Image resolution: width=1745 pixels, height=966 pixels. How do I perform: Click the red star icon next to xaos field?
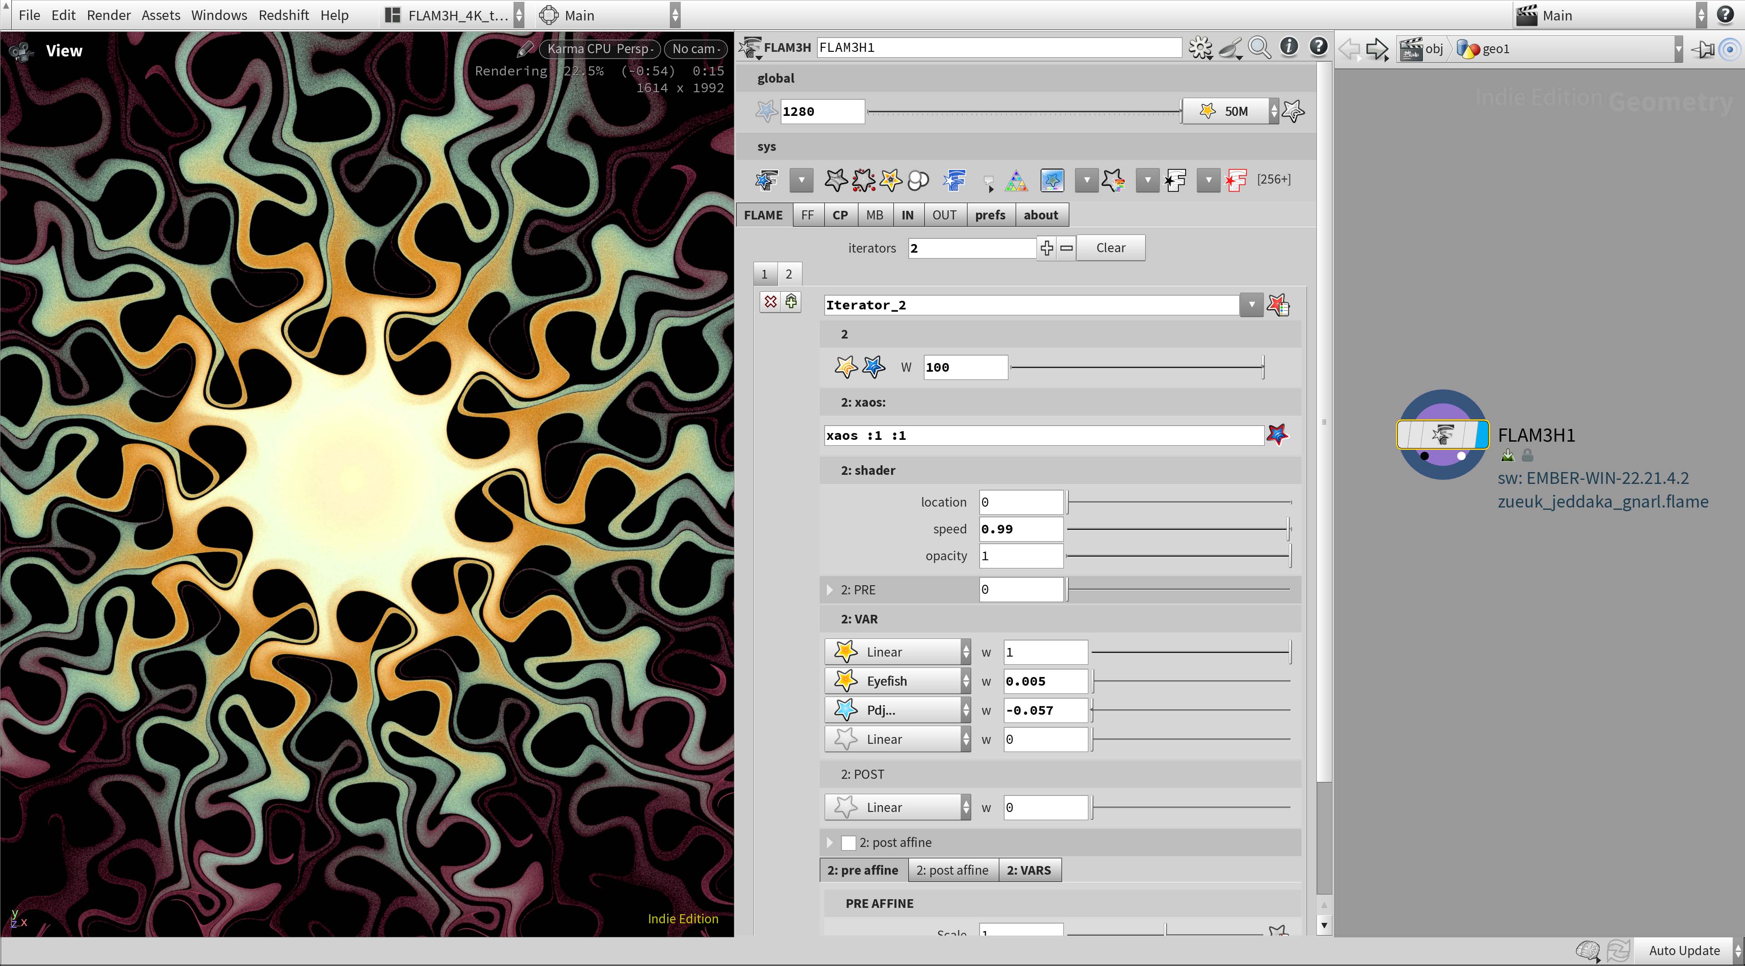coord(1277,435)
